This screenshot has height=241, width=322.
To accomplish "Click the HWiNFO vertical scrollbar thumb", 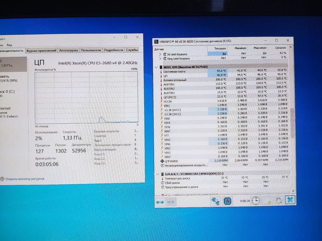I will (x=292, y=123).
